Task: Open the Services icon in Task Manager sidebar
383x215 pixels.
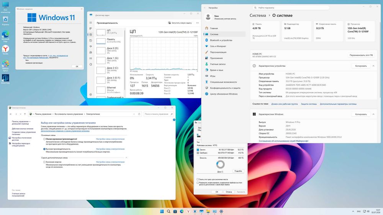Action: 91,64
